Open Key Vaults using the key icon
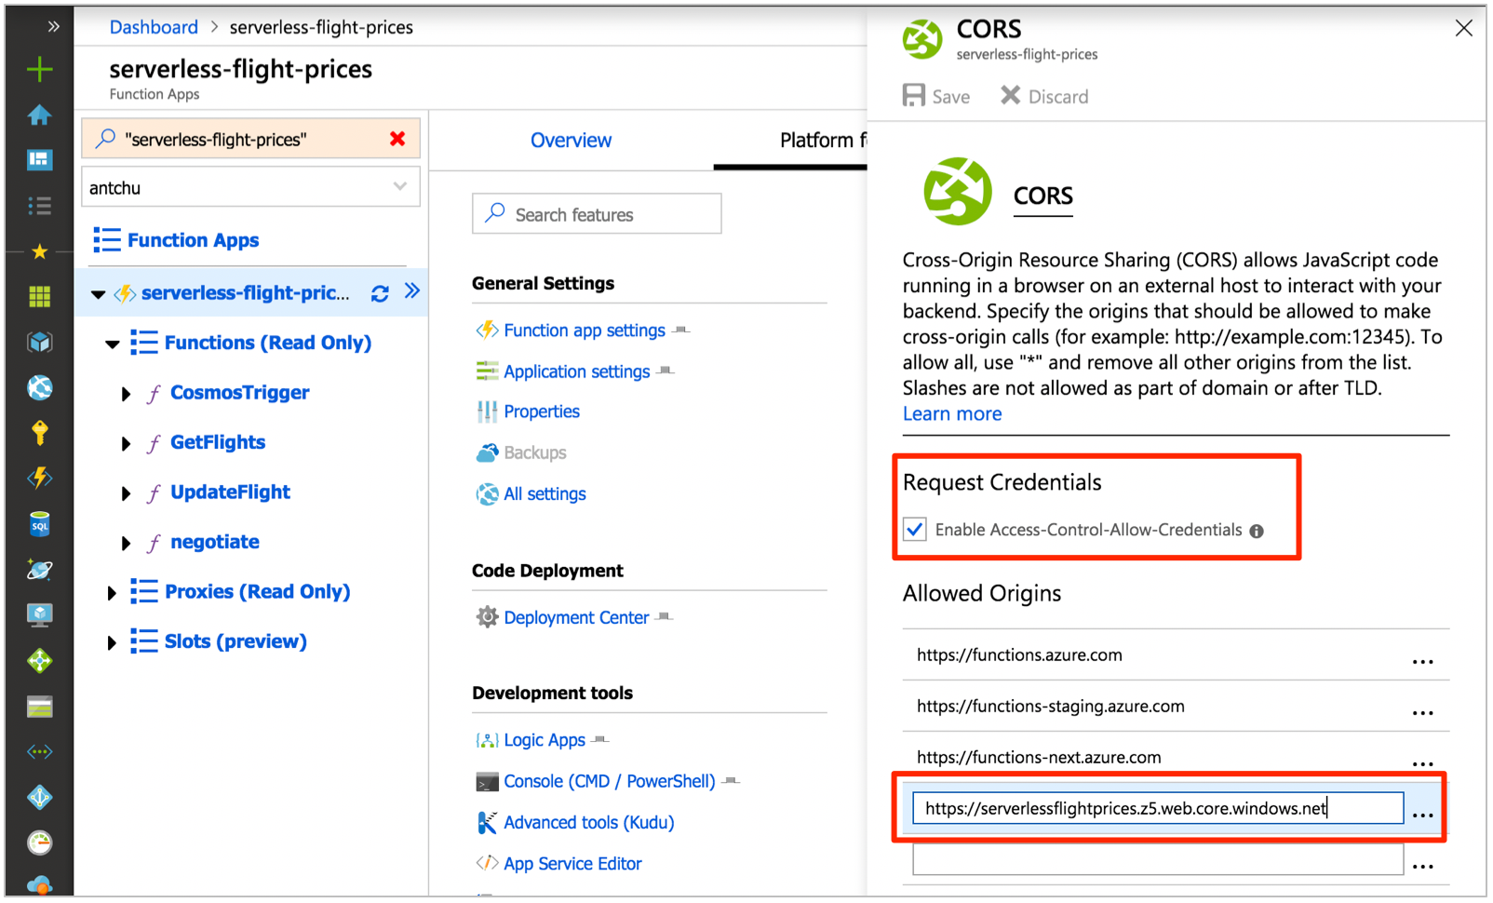Screen dimensions: 1493x903 coord(39,434)
